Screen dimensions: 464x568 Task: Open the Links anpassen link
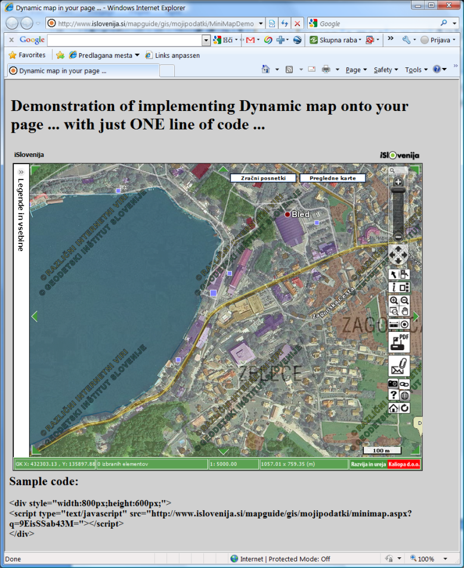[172, 55]
